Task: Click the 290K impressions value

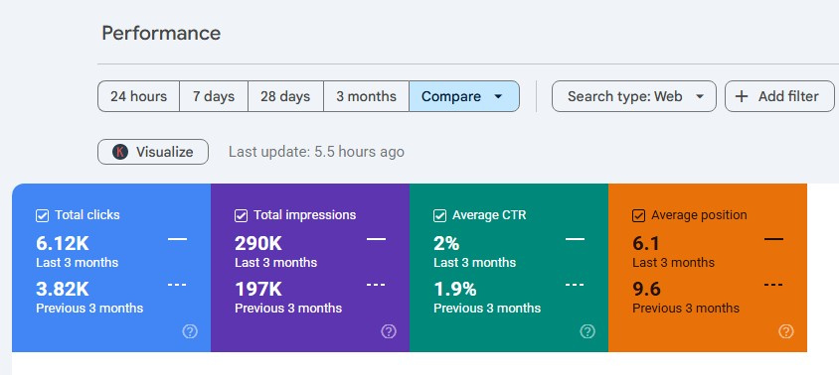Action: 258,244
